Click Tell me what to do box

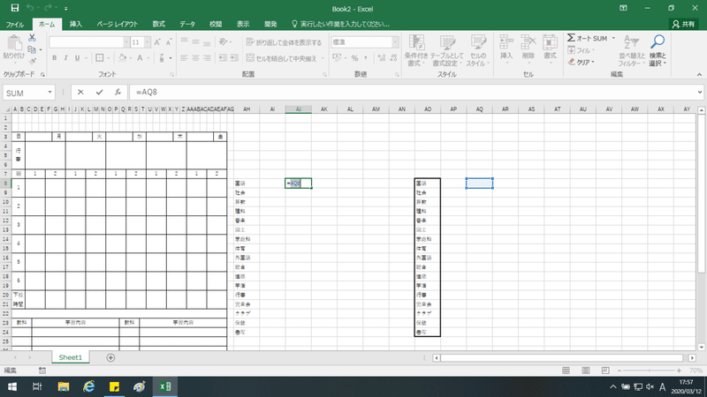point(340,25)
